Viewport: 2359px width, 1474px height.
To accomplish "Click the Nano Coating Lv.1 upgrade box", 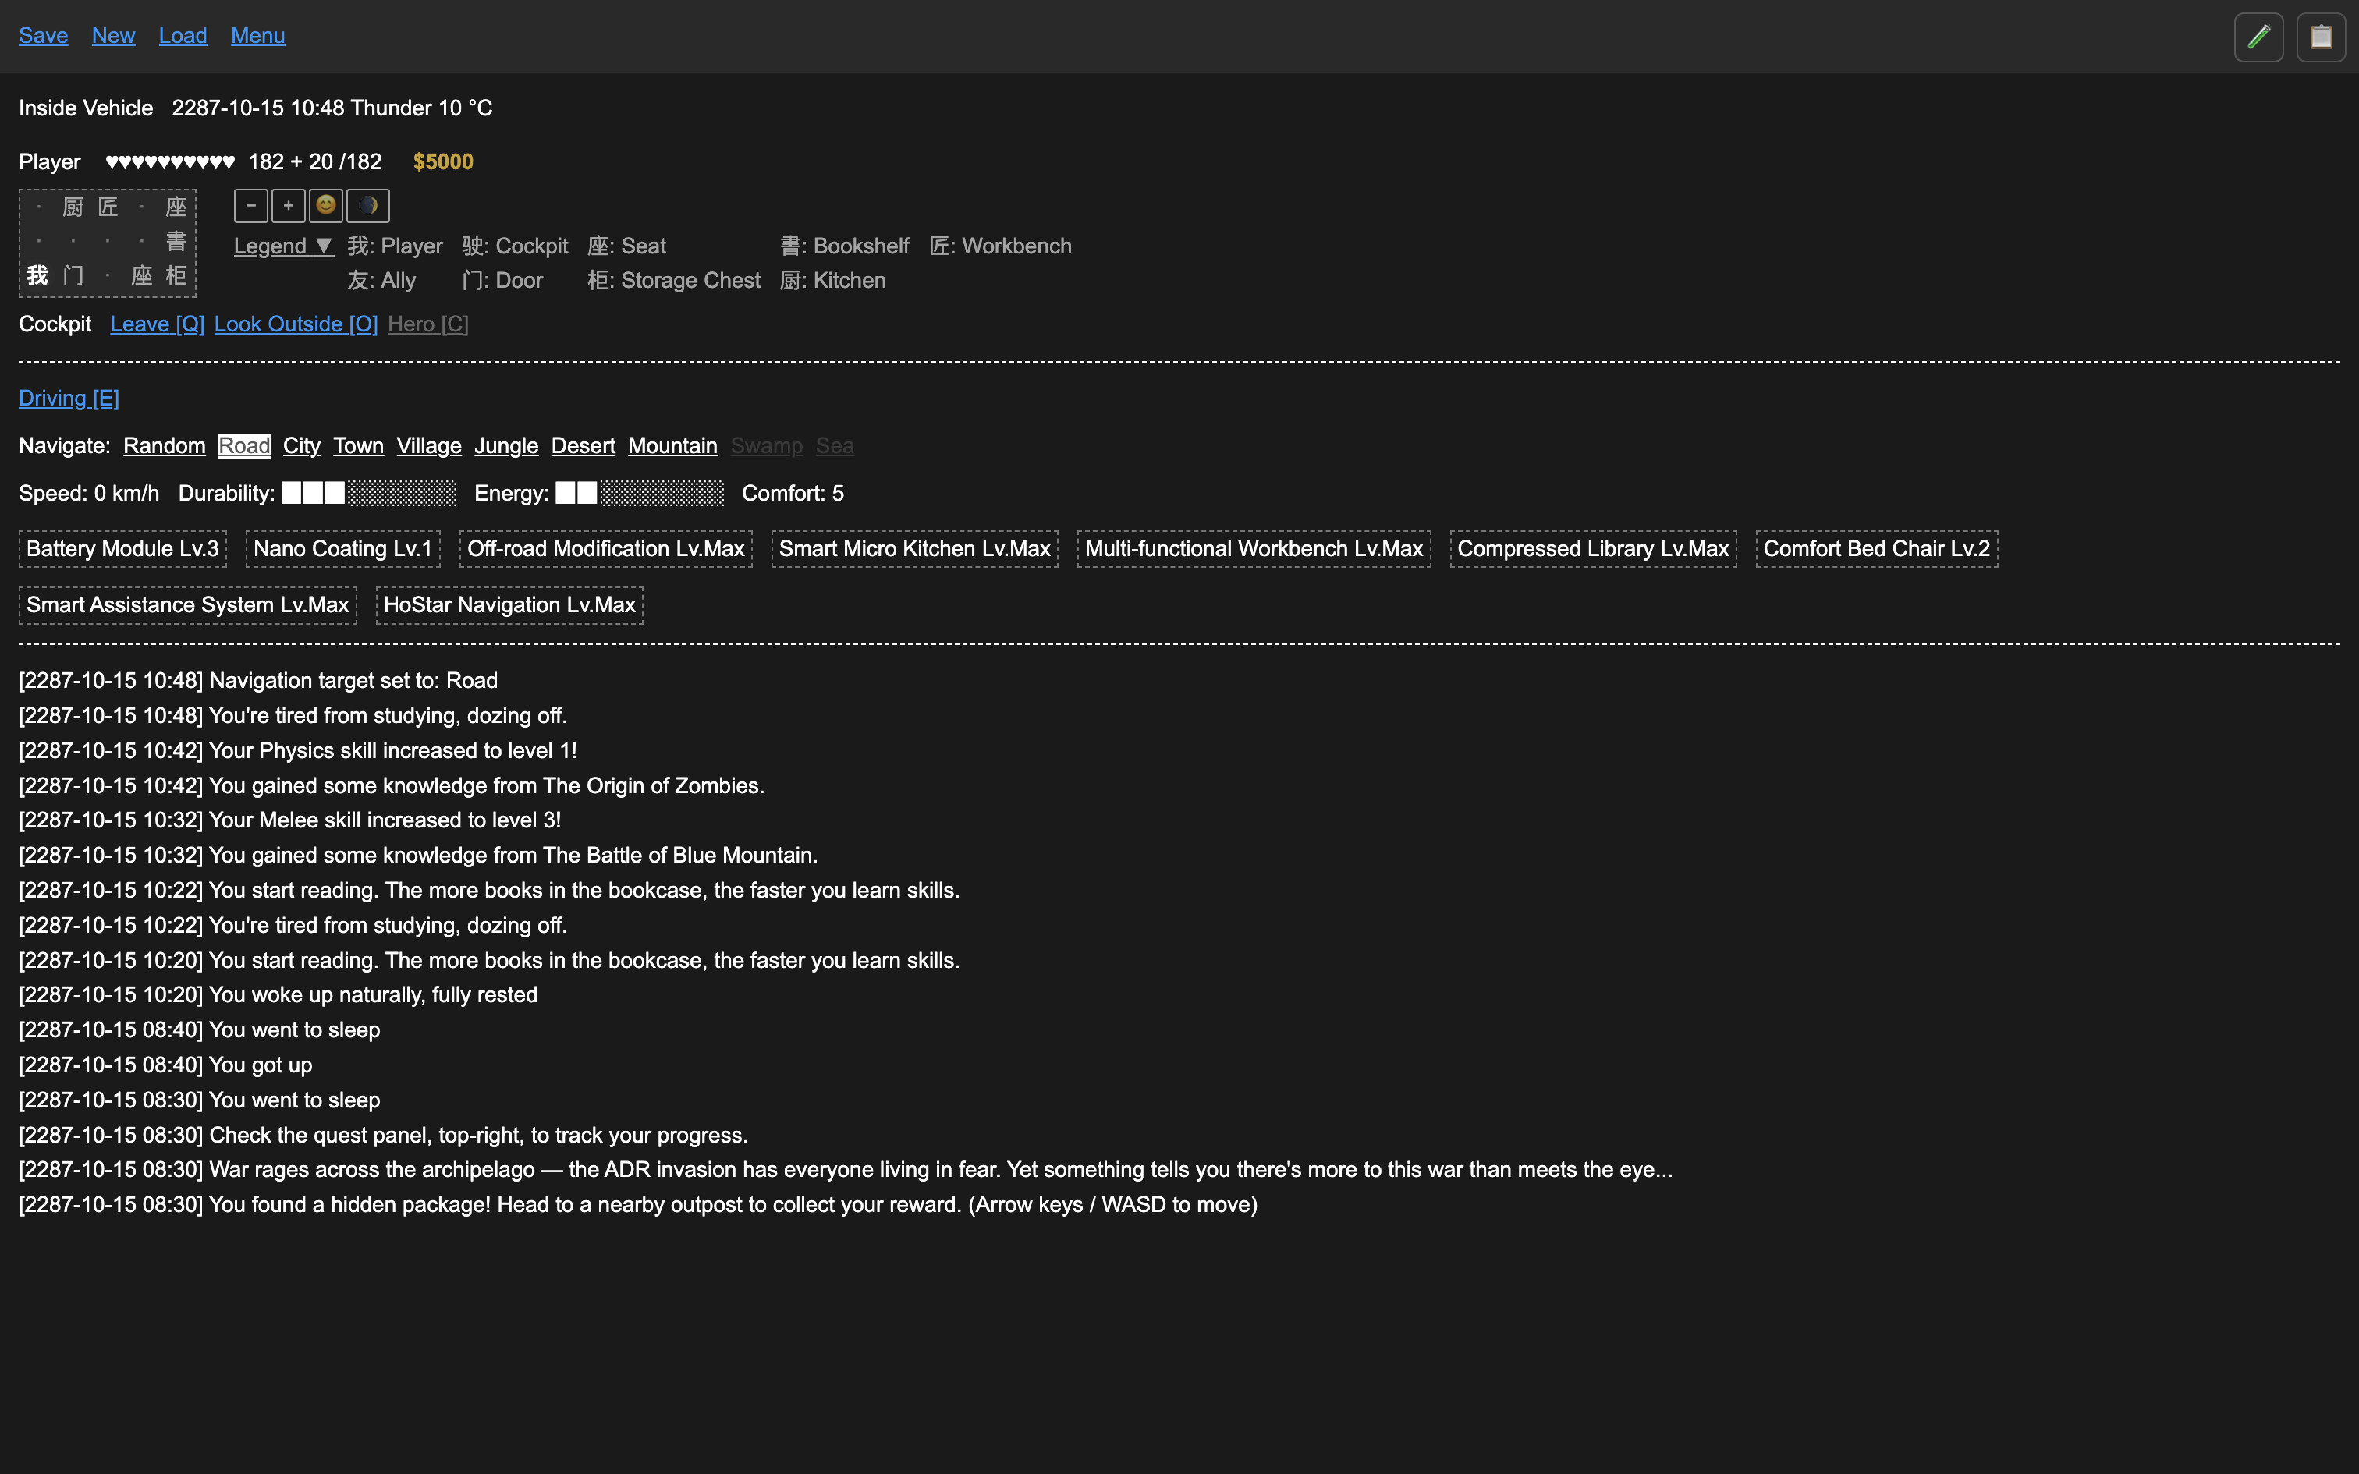I will coord(343,549).
